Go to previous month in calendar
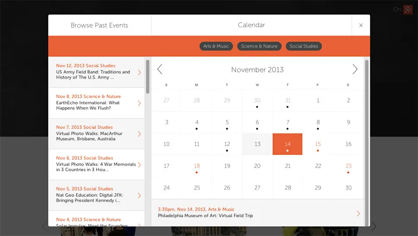 pyautogui.click(x=160, y=69)
